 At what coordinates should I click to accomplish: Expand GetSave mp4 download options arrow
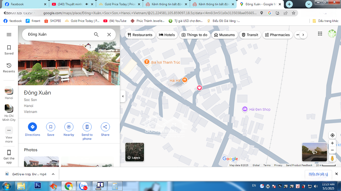pos(53,174)
